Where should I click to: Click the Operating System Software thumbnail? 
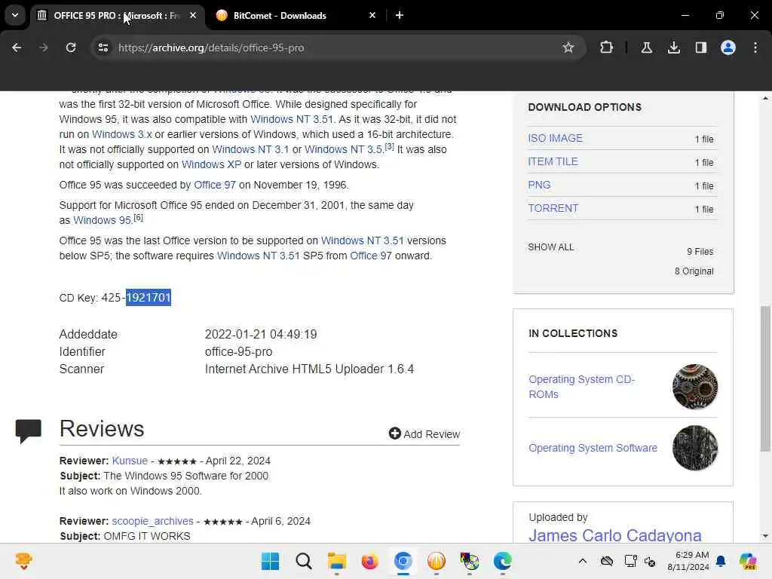tap(694, 448)
